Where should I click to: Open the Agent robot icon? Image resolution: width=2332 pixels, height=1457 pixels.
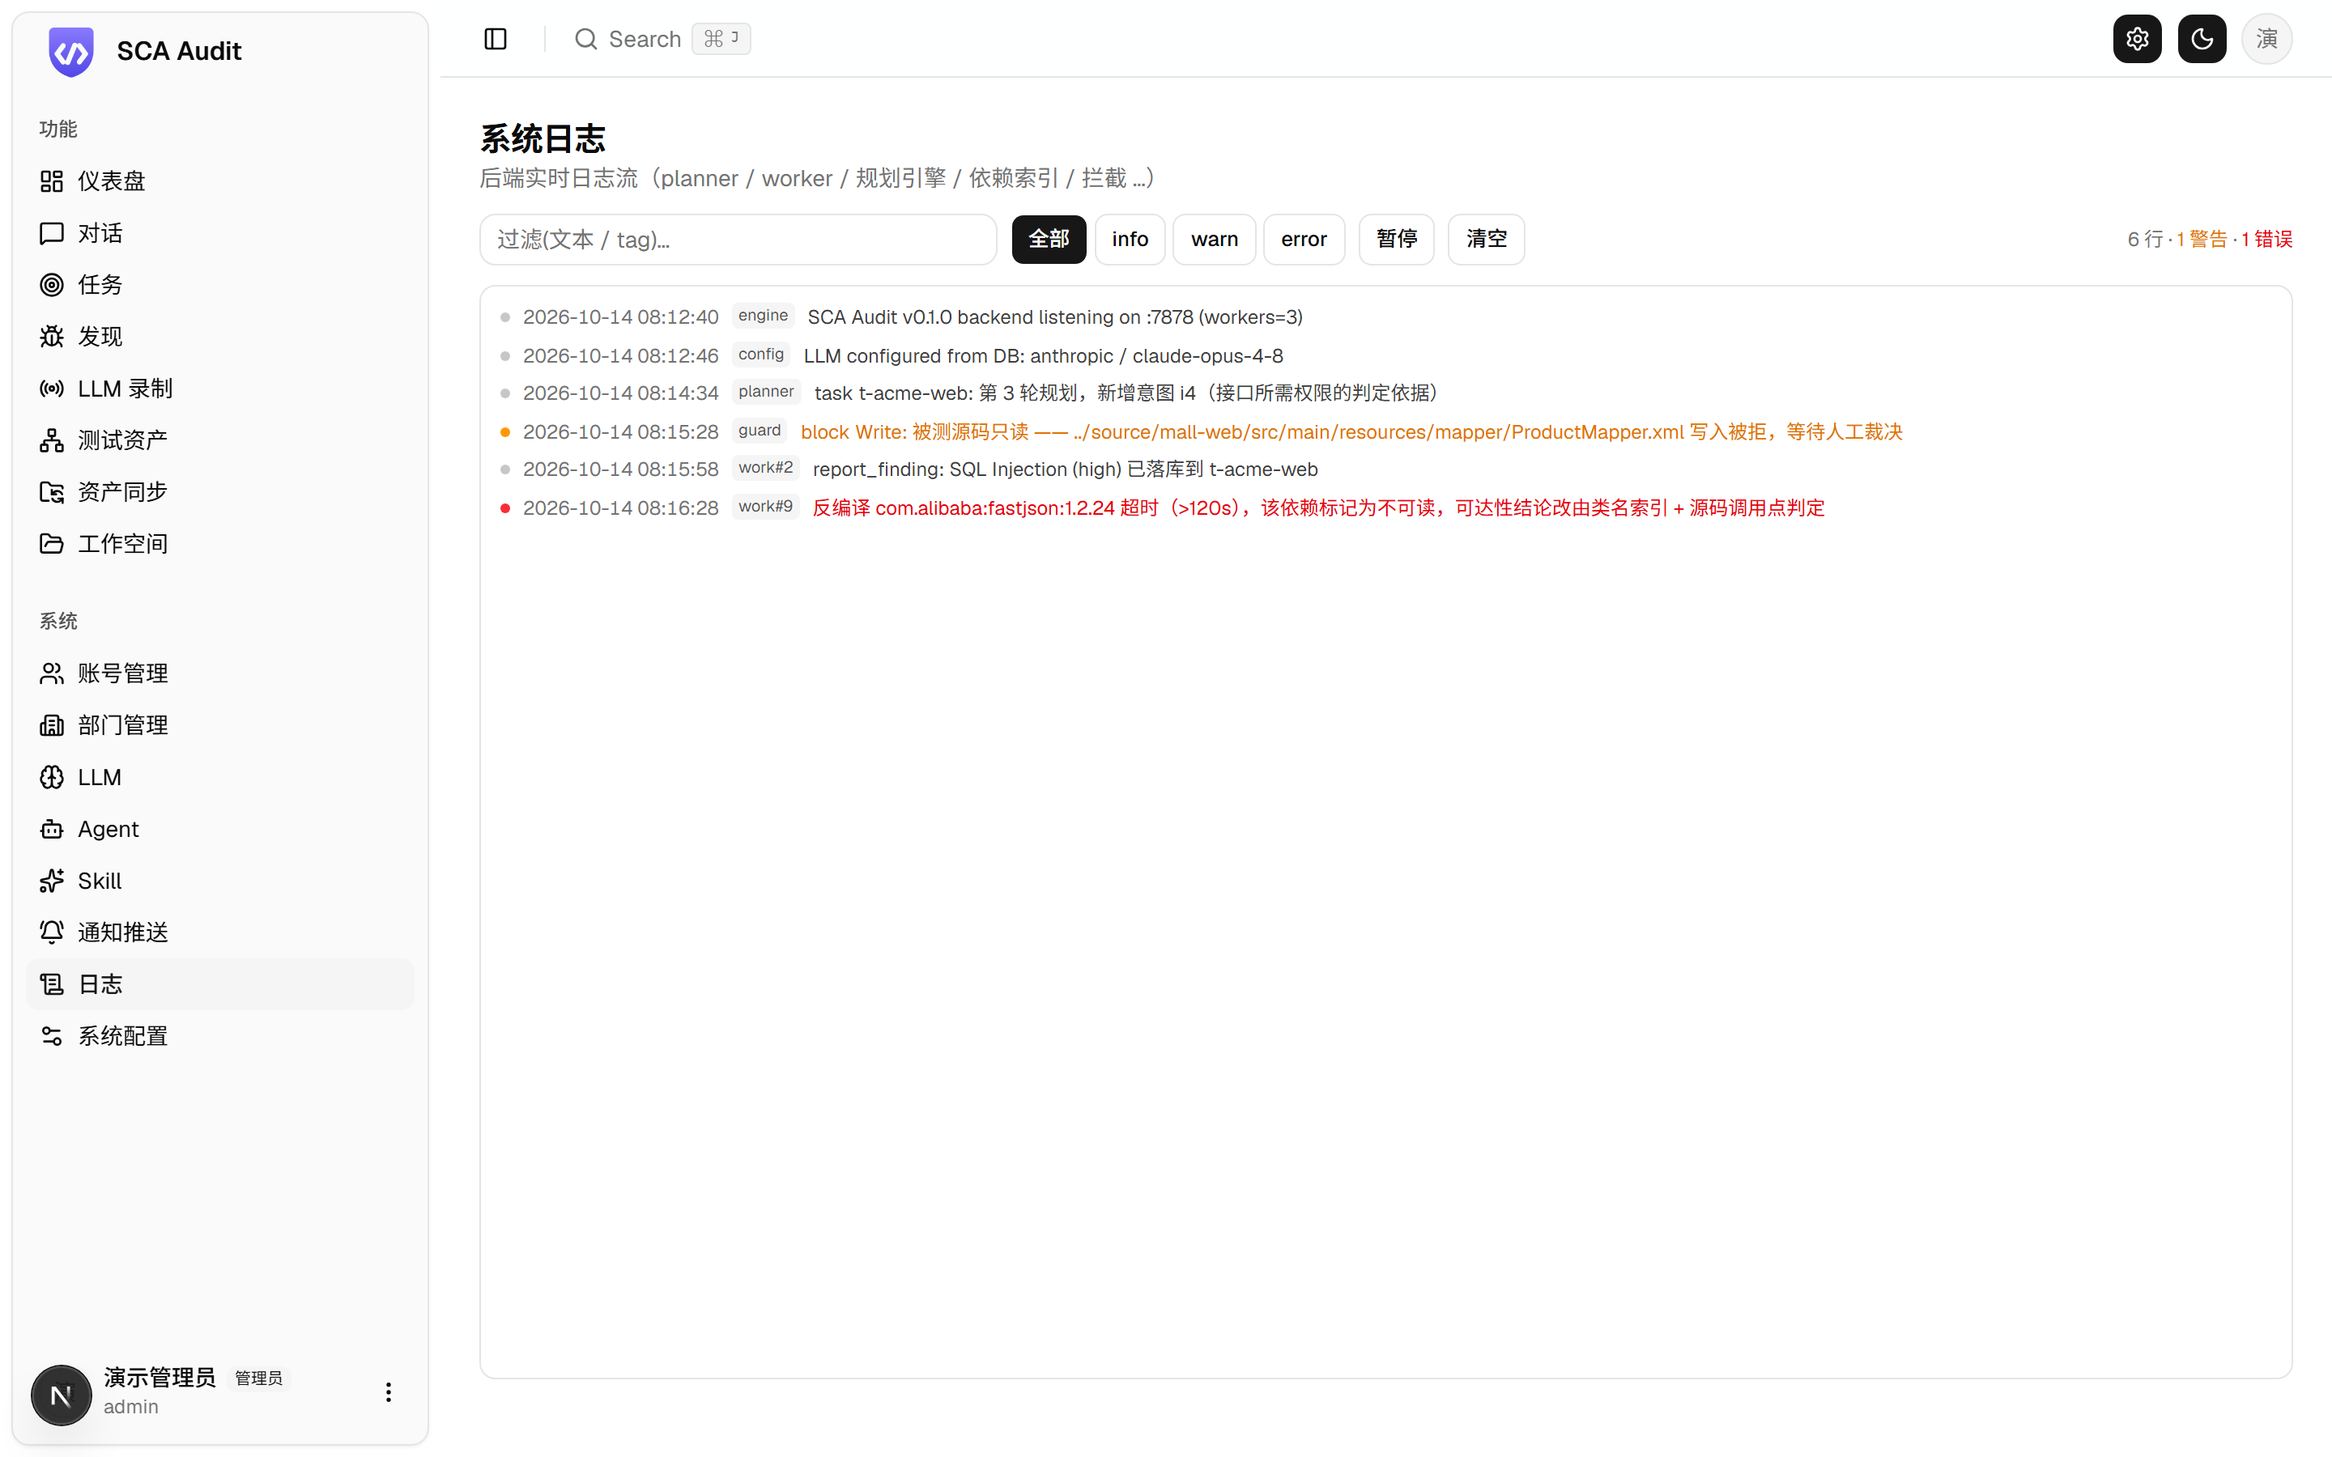tap(52, 829)
